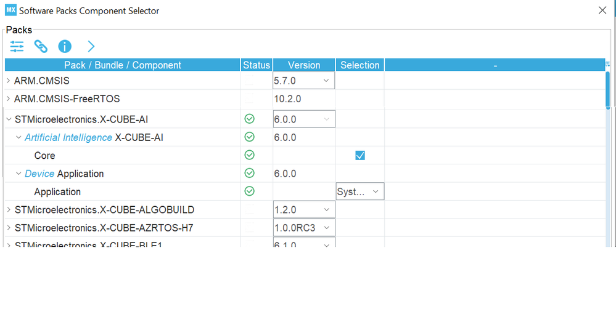
Task: Select the ARM.CMSIS row label
Action: pyautogui.click(x=42, y=81)
